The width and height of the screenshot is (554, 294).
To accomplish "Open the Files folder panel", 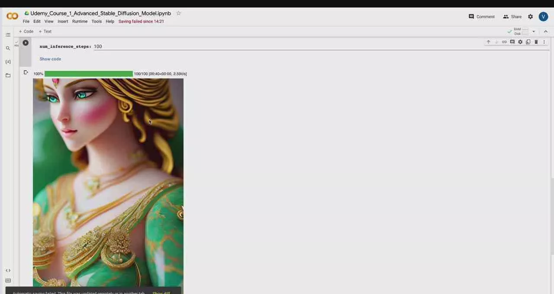I will tap(8, 75).
